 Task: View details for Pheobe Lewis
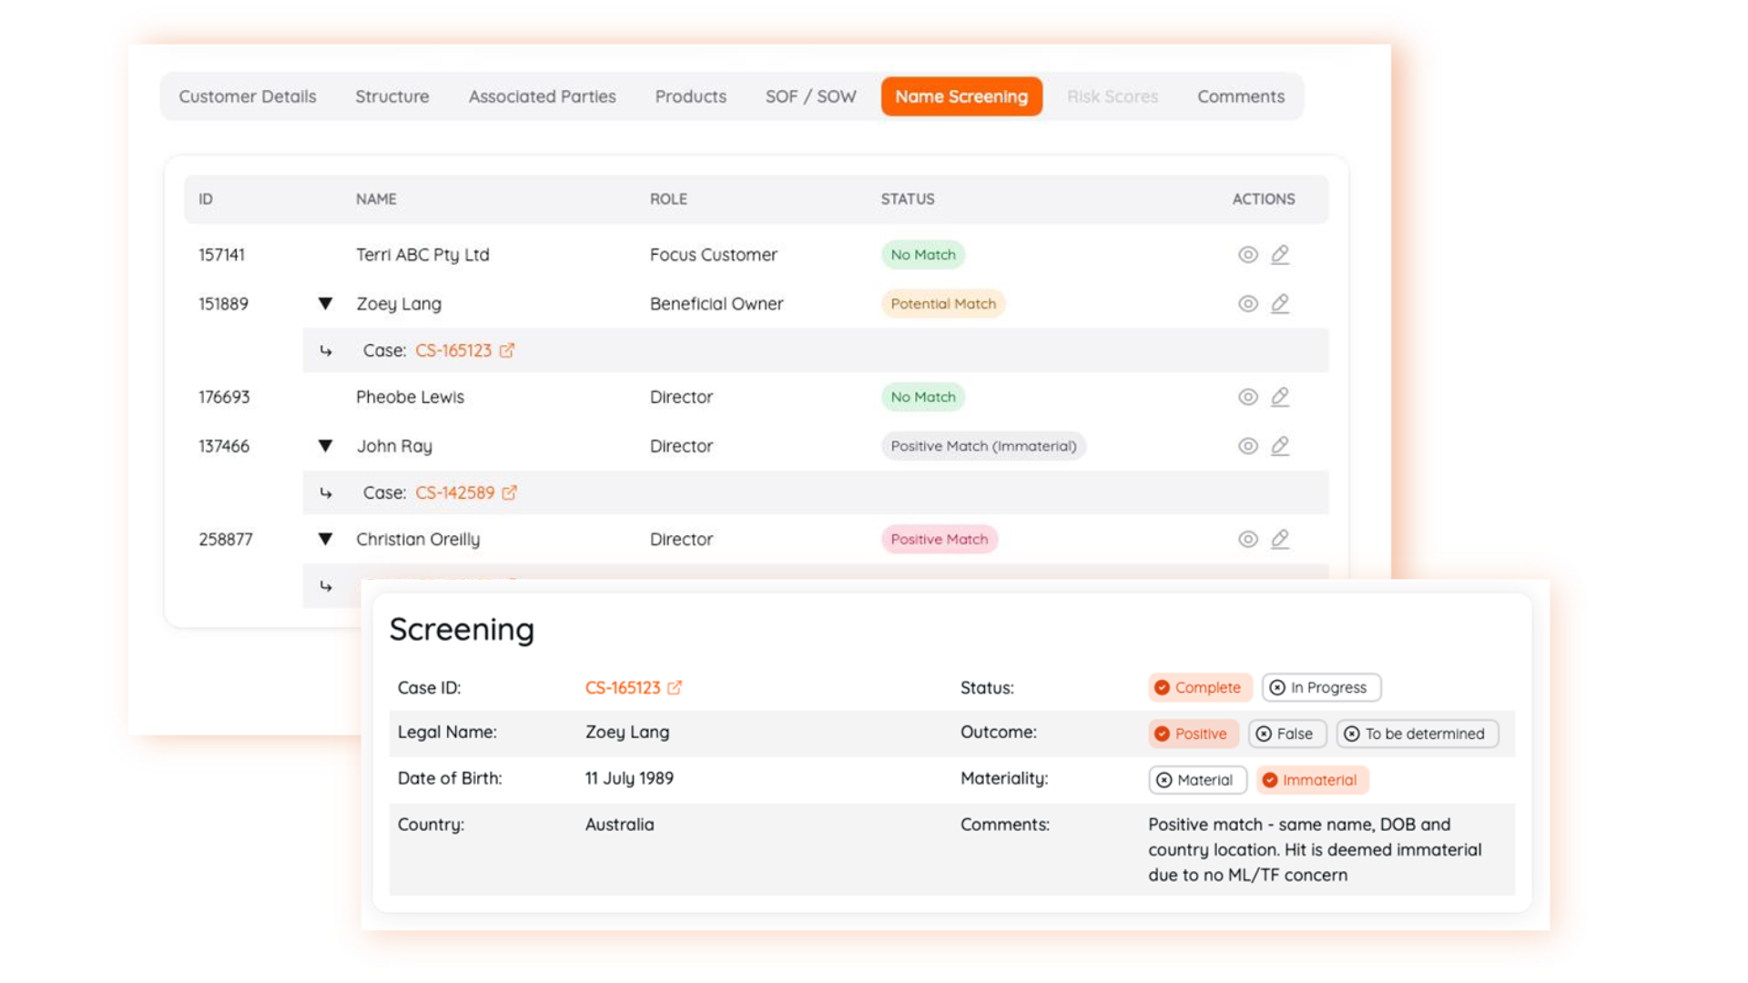pyautogui.click(x=1247, y=397)
